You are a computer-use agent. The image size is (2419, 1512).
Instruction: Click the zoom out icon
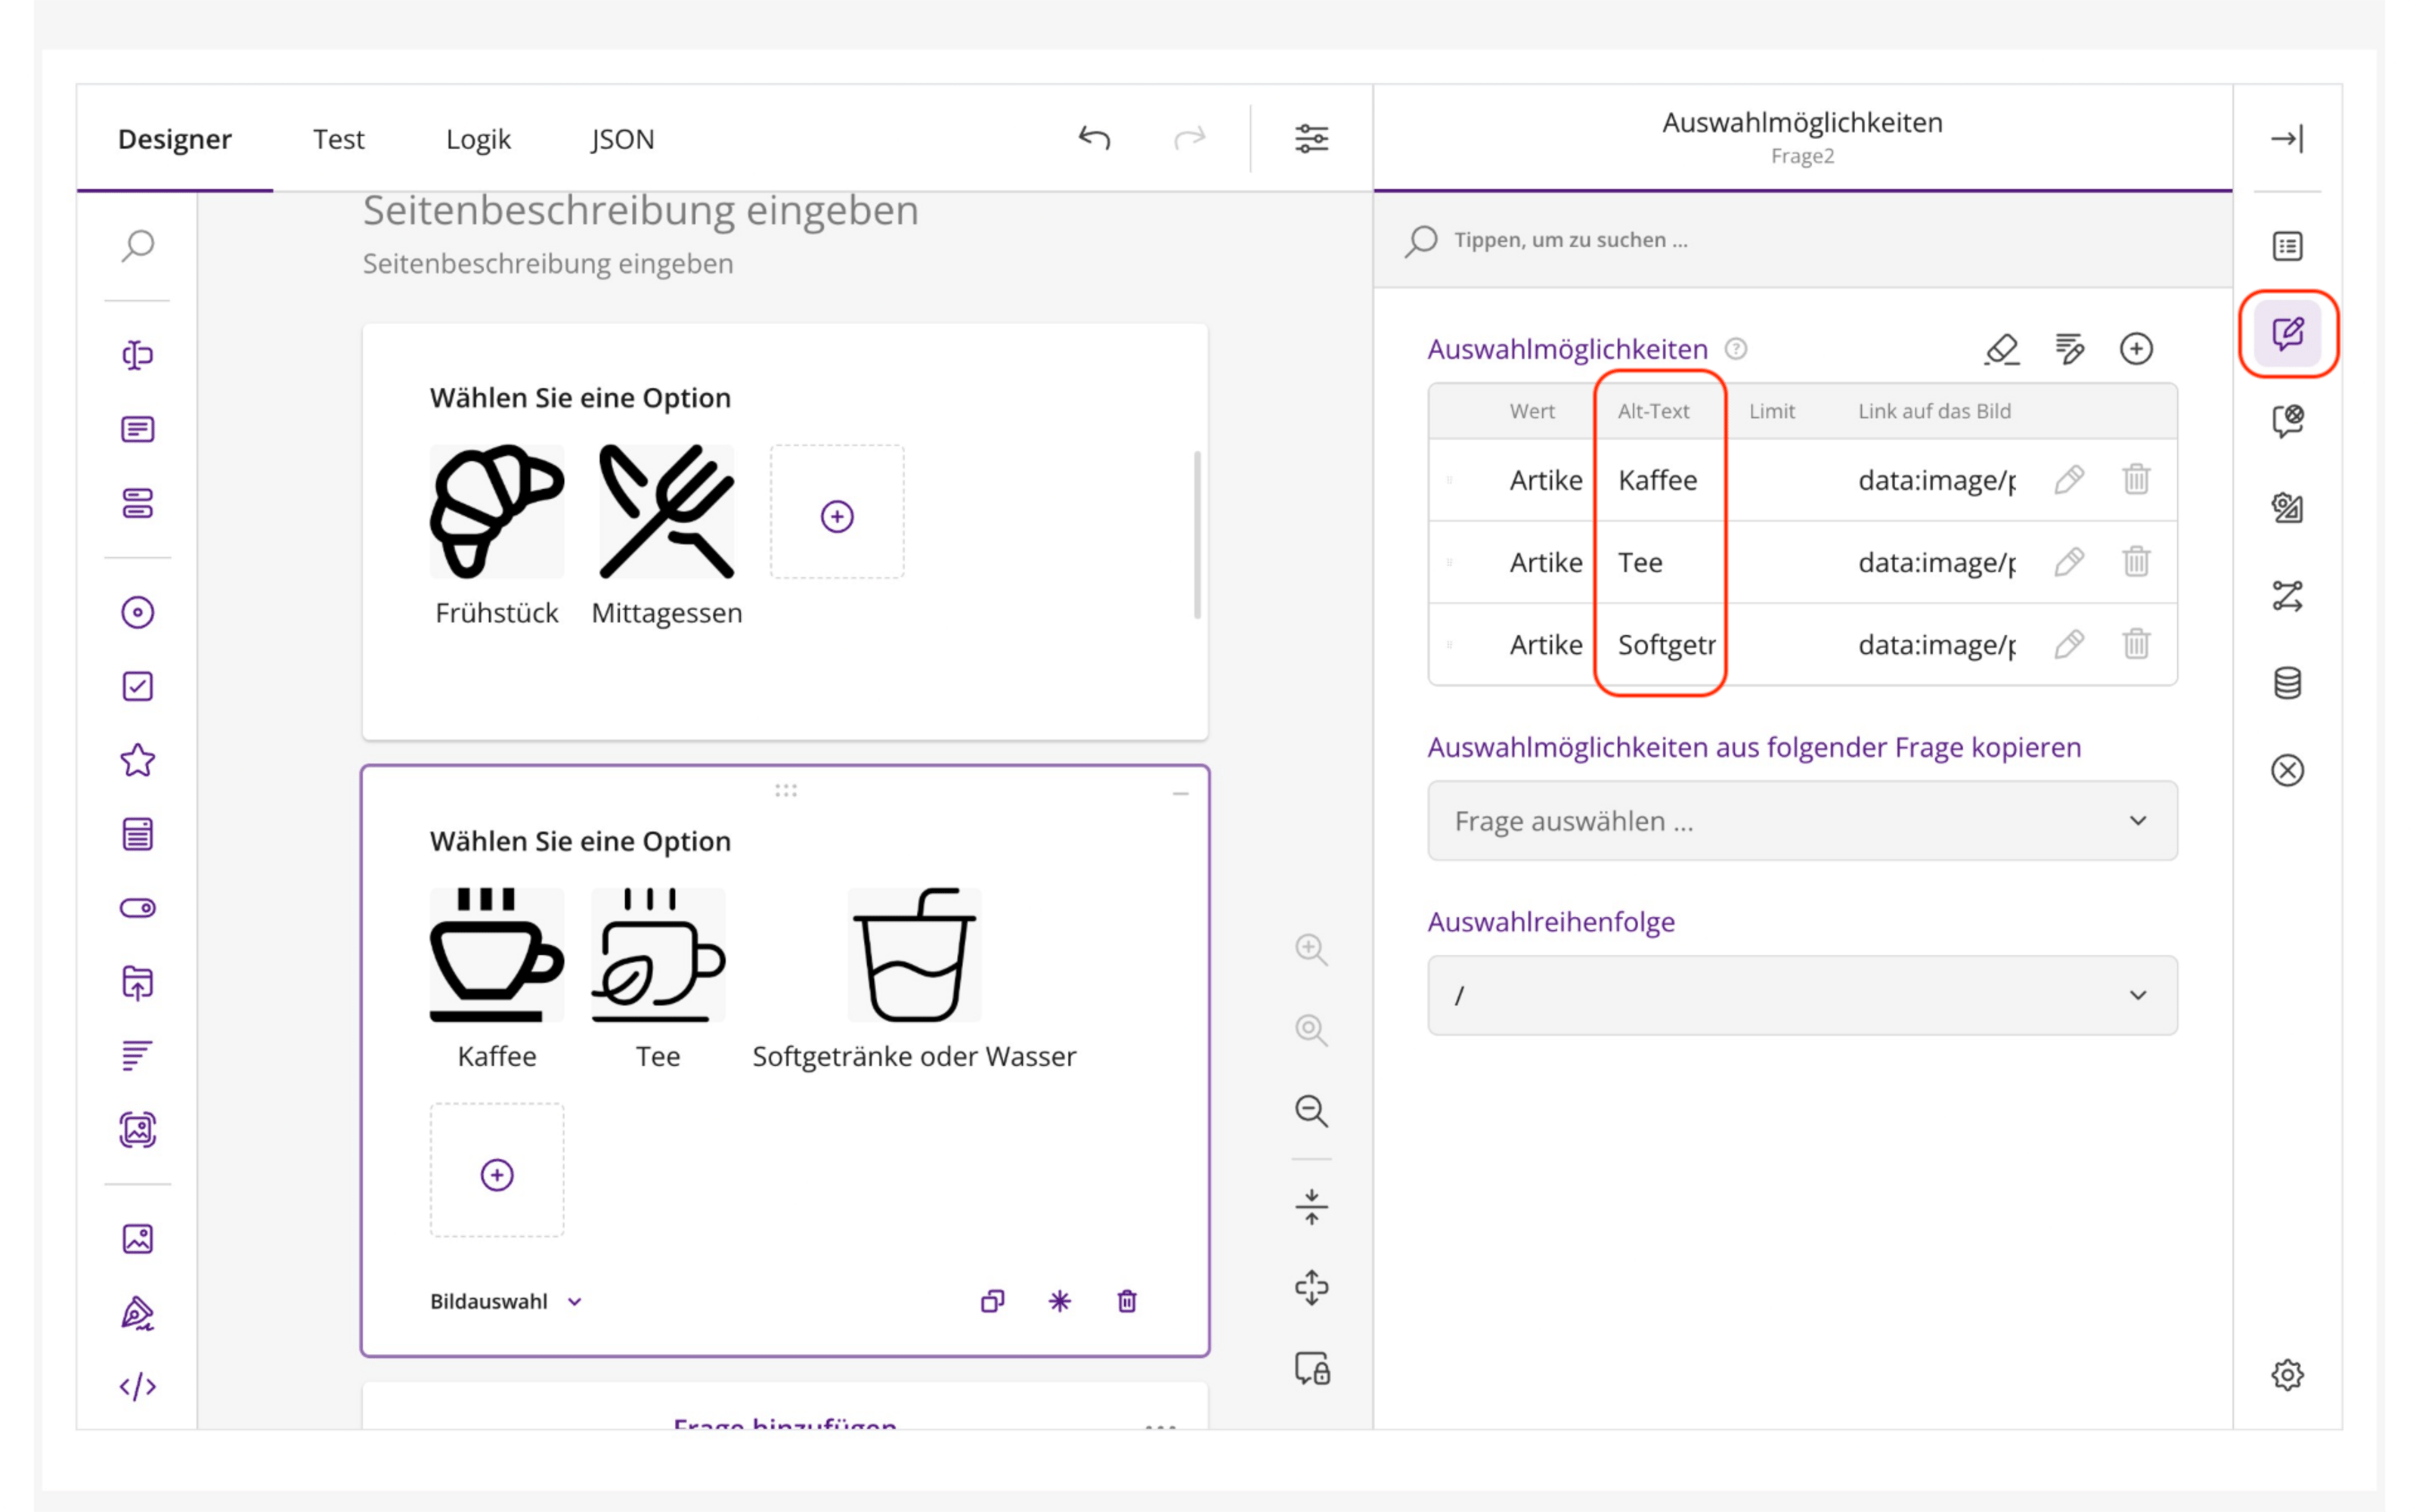(1312, 1110)
